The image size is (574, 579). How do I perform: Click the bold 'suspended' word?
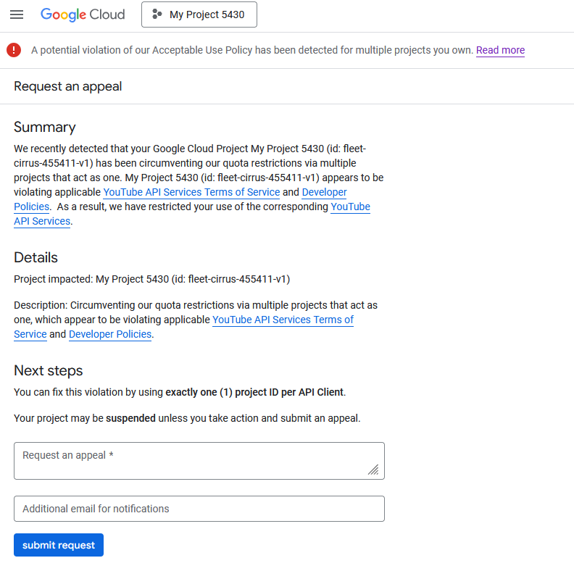(x=130, y=418)
